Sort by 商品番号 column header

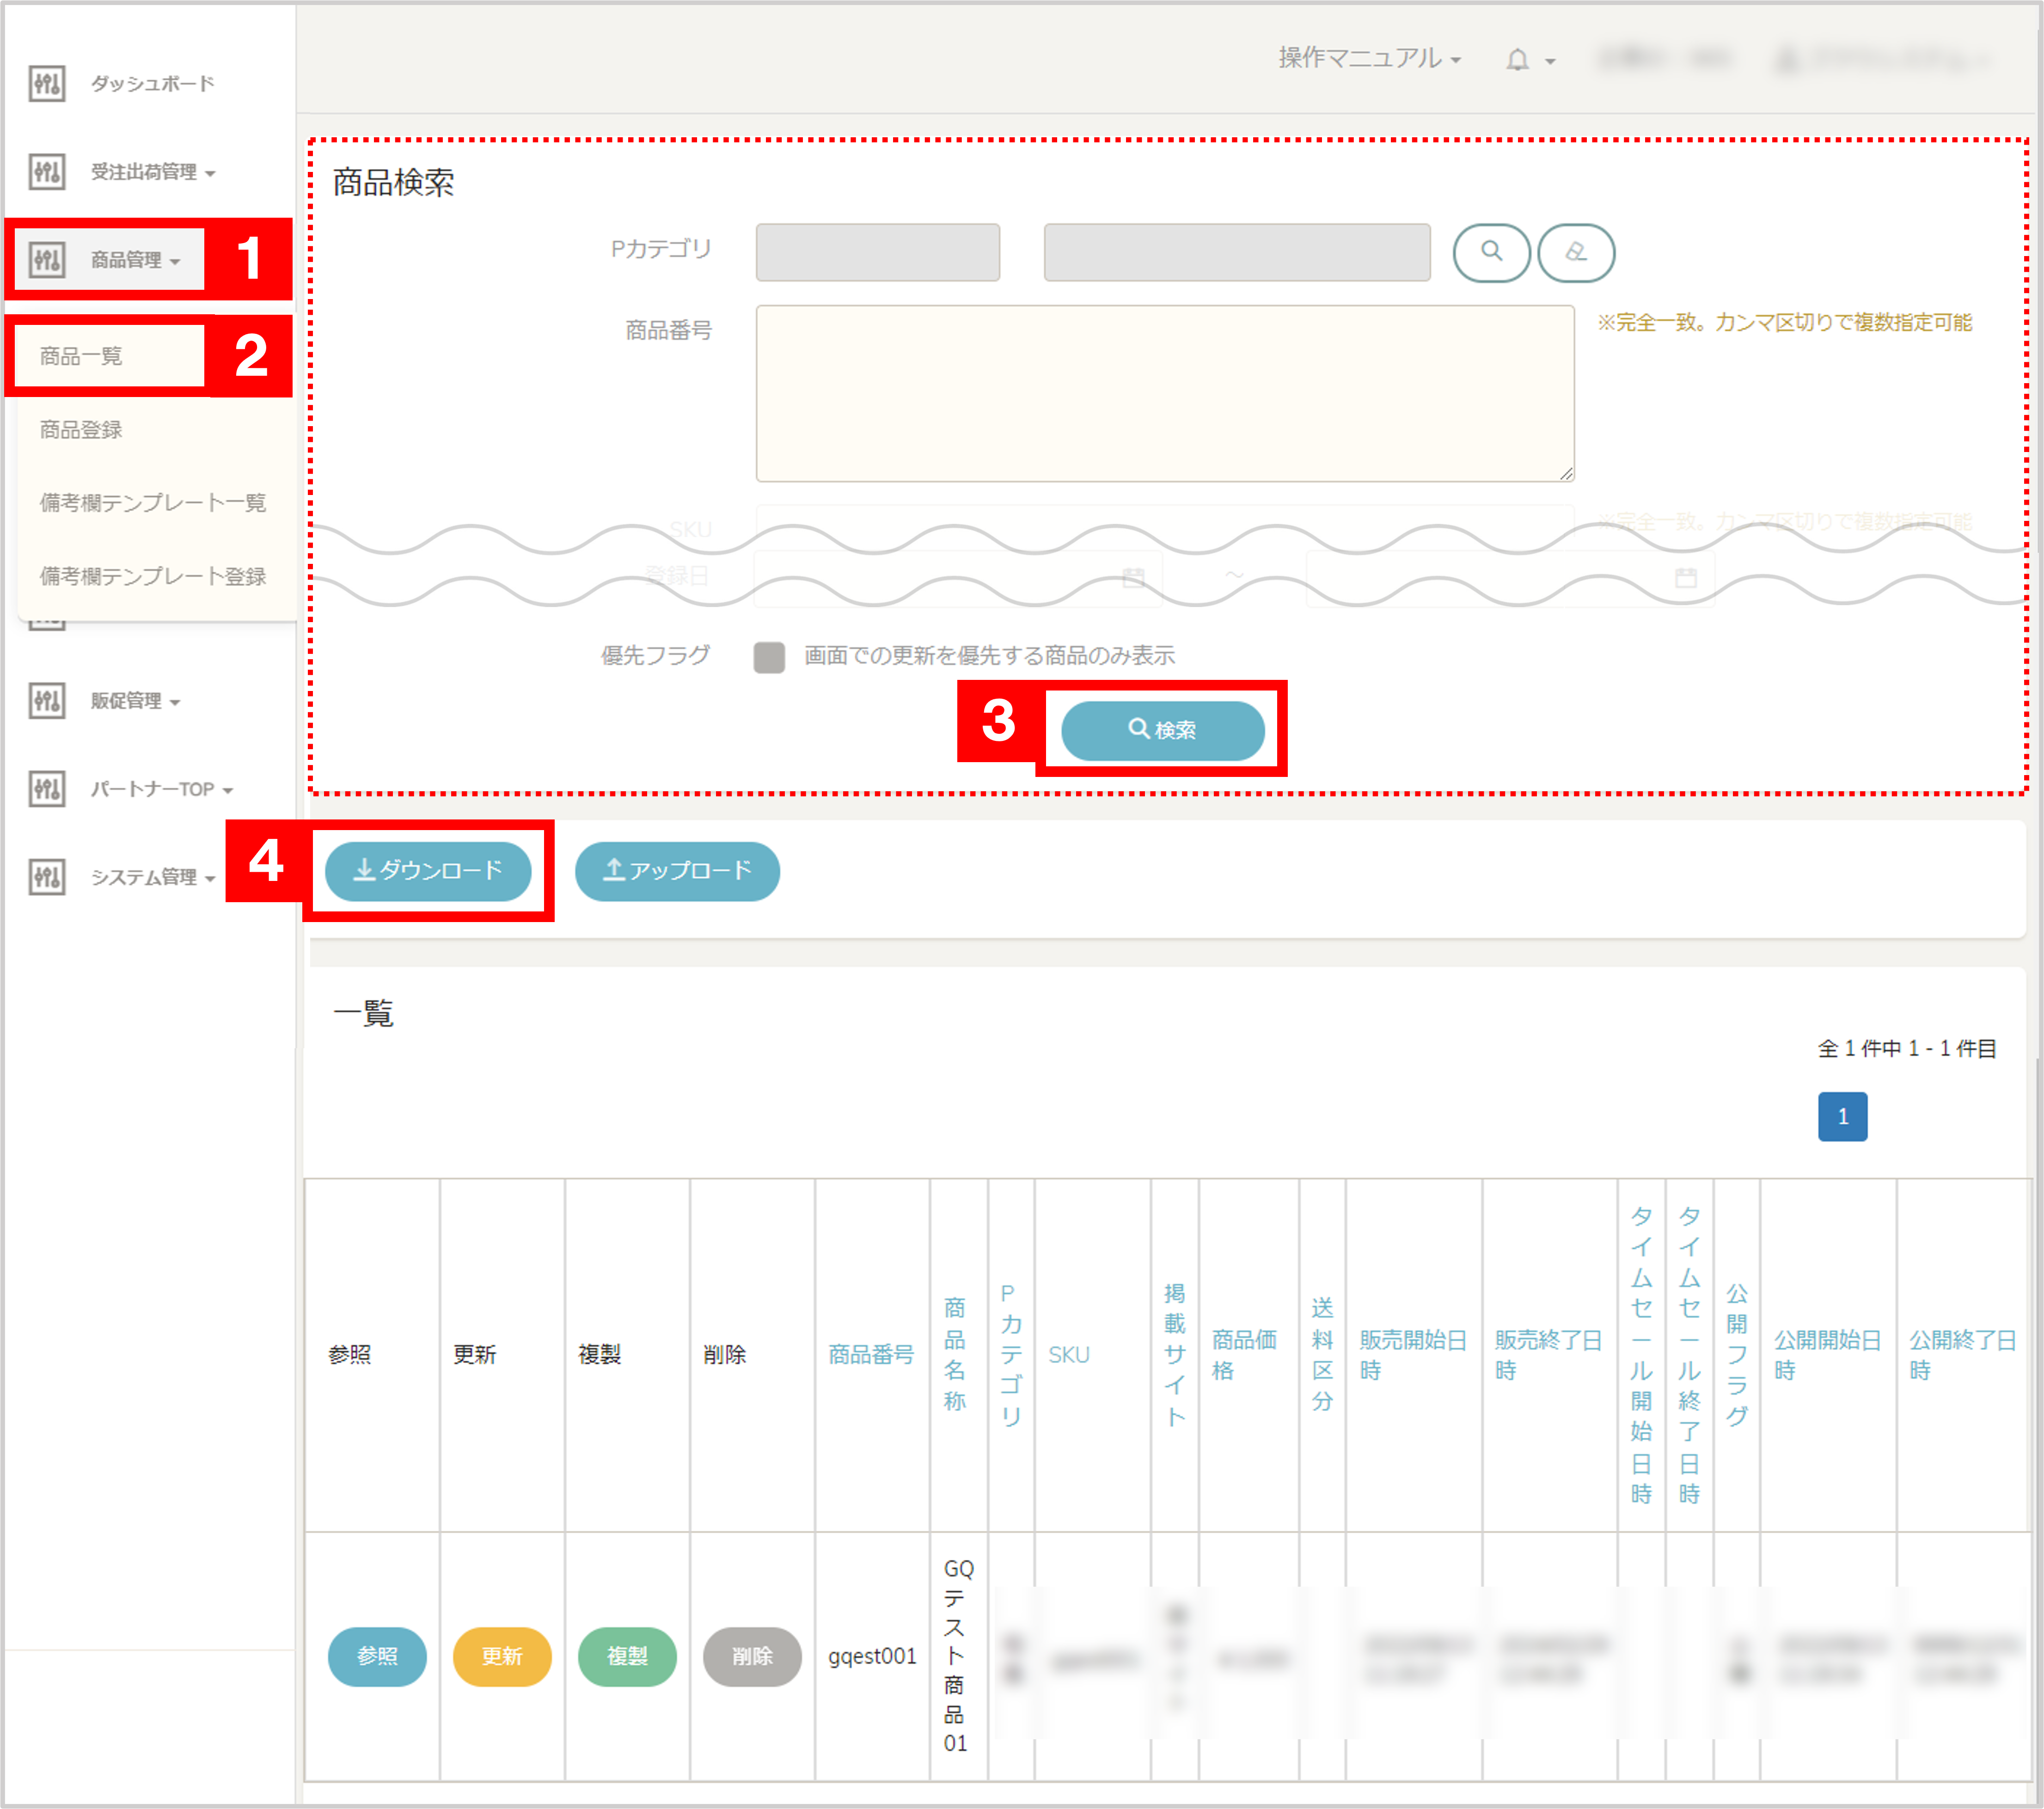pyautogui.click(x=871, y=1355)
